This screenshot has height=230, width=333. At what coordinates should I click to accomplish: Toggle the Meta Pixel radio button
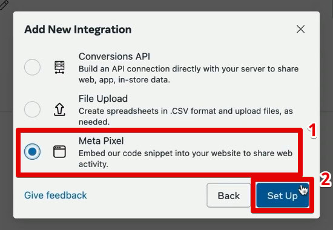(32, 152)
